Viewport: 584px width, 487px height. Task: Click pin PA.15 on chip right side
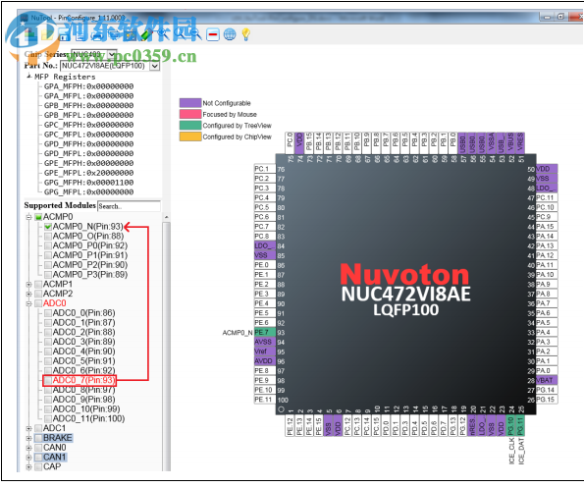(547, 227)
